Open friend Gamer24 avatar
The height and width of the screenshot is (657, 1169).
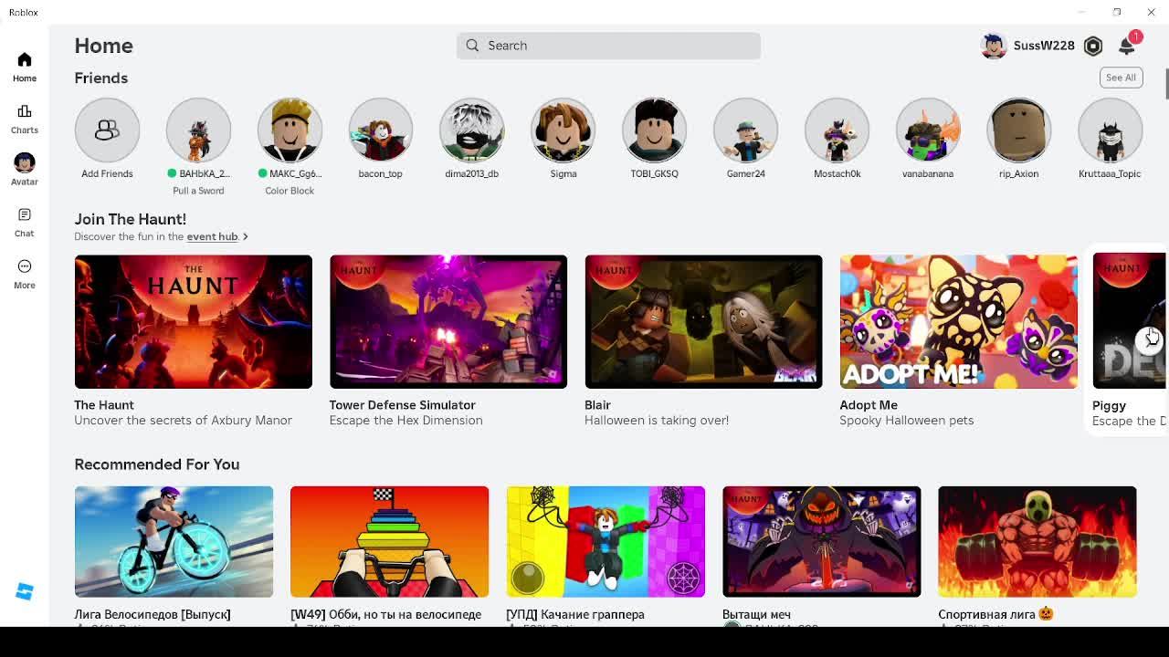(x=746, y=130)
